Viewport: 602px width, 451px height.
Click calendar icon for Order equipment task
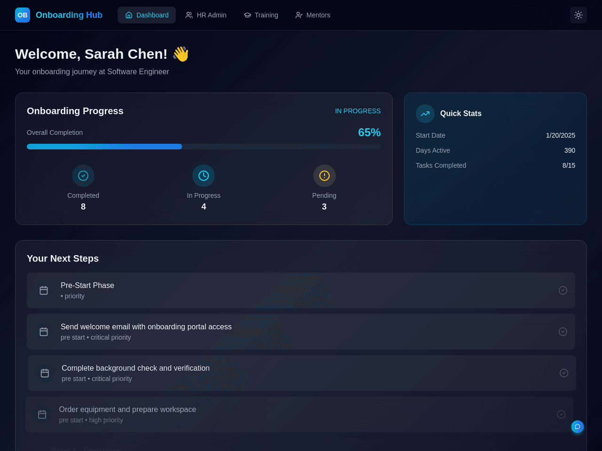click(x=42, y=414)
